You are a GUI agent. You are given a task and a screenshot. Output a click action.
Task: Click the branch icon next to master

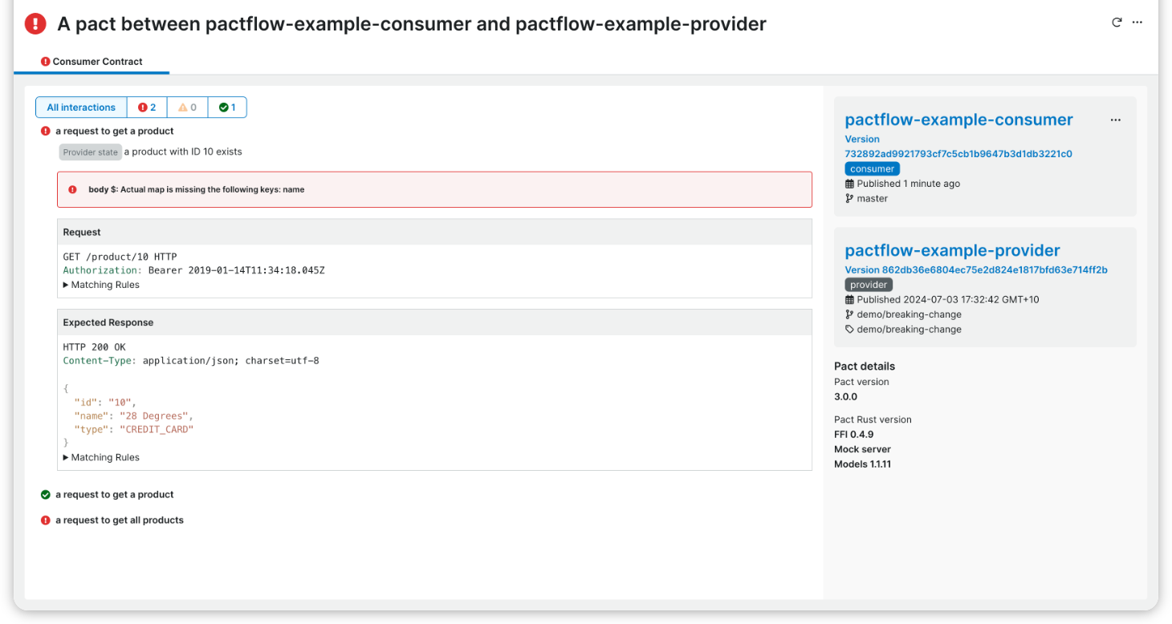[x=848, y=198]
